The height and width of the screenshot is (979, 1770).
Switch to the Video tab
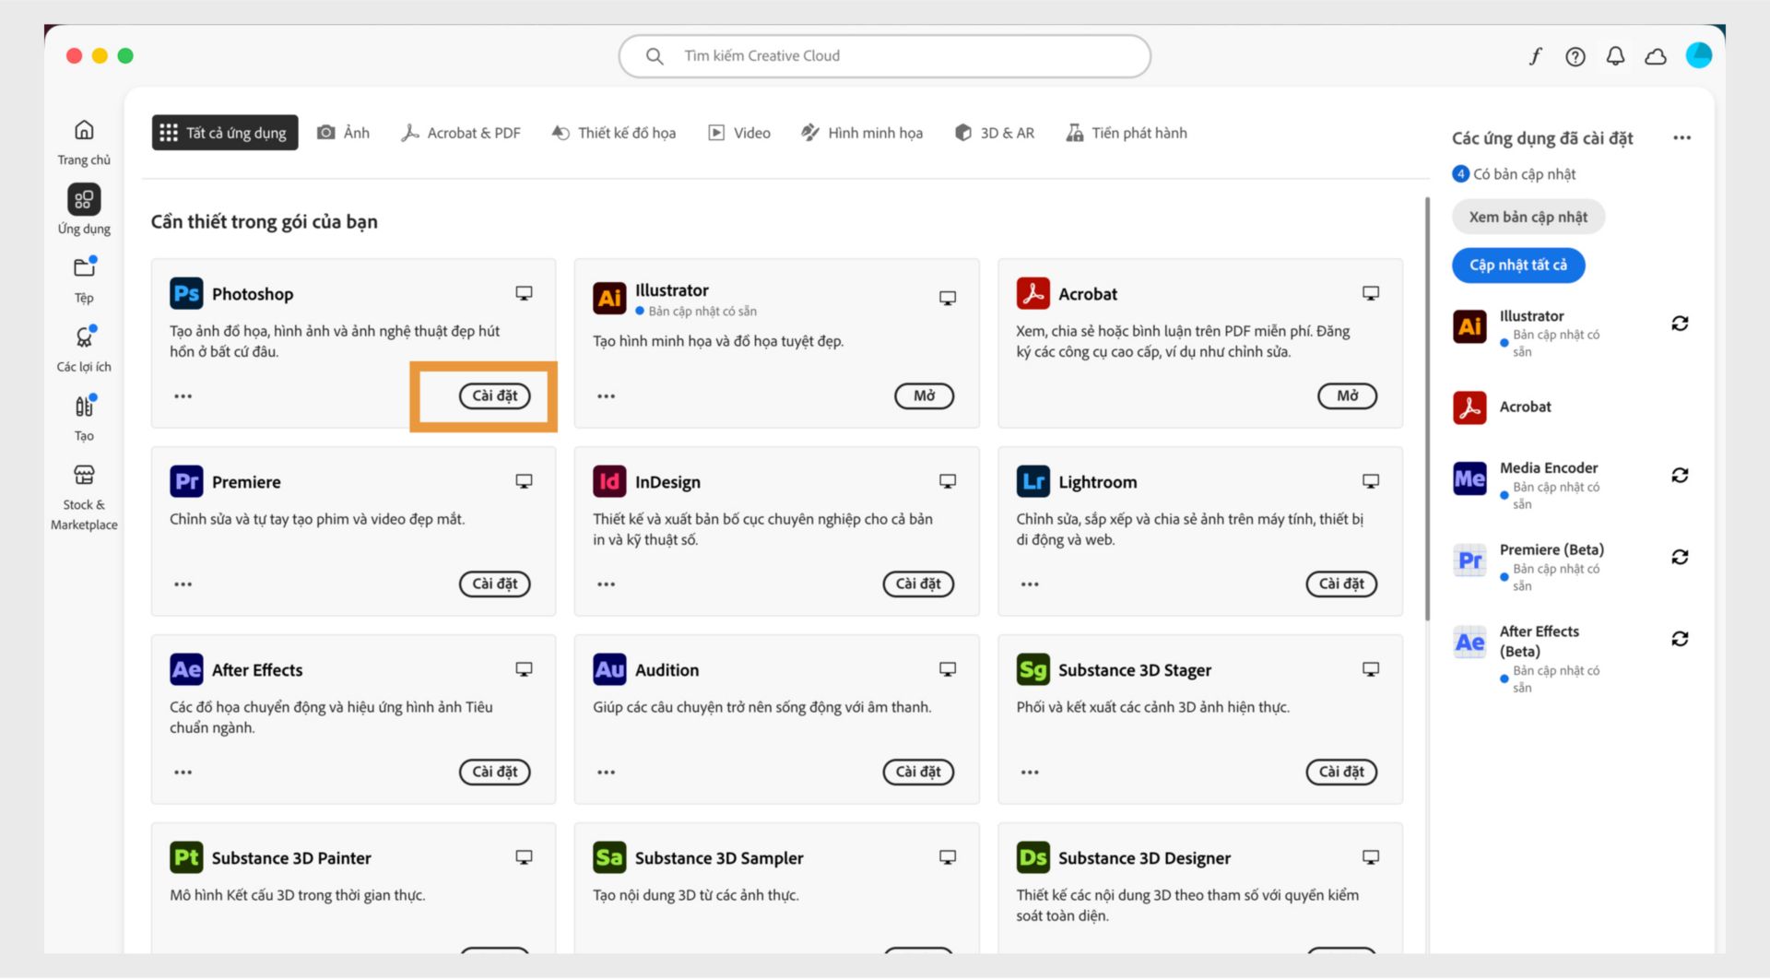point(739,133)
